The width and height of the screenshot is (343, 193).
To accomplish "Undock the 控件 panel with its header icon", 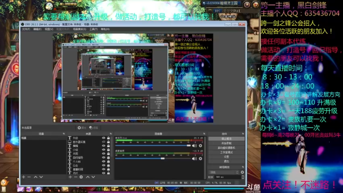I will coord(243,134).
